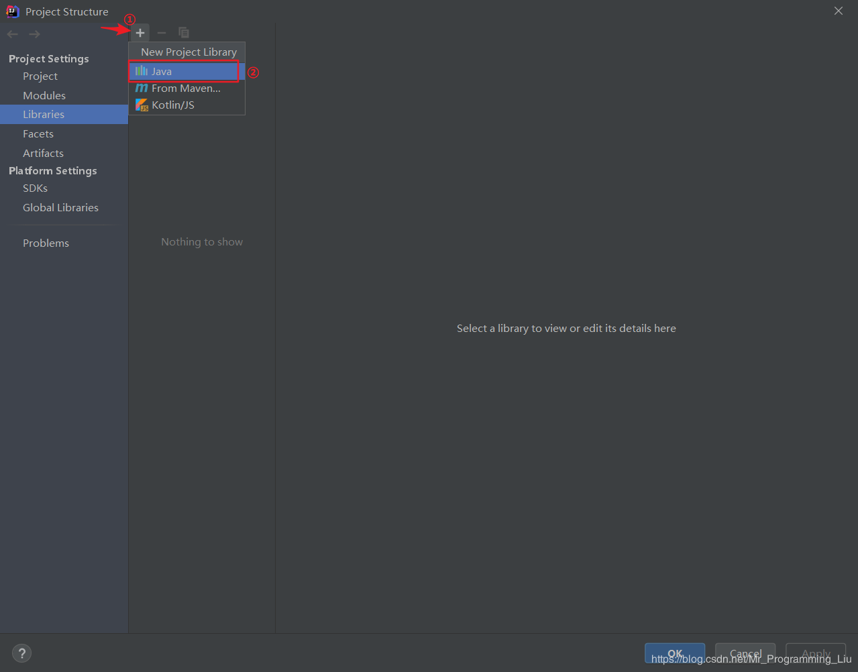Close the Project Structure dialog
The width and height of the screenshot is (858, 672).
click(x=839, y=11)
